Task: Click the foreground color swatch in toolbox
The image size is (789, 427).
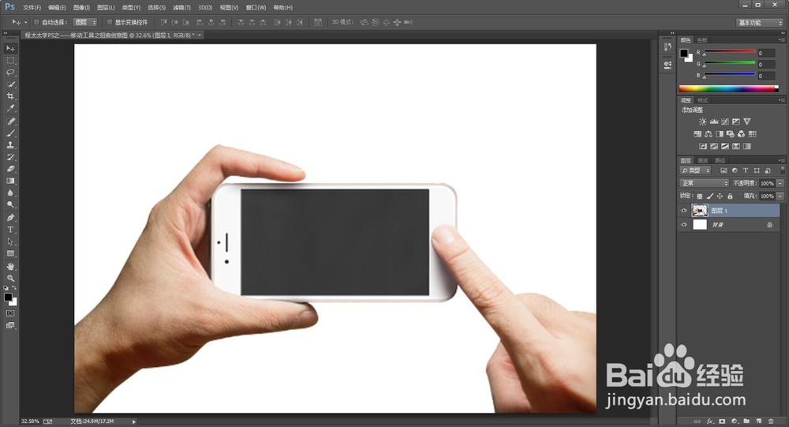Action: (x=8, y=297)
